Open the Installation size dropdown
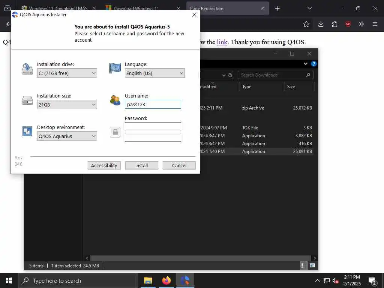Image resolution: width=384 pixels, height=288 pixels. click(67, 105)
